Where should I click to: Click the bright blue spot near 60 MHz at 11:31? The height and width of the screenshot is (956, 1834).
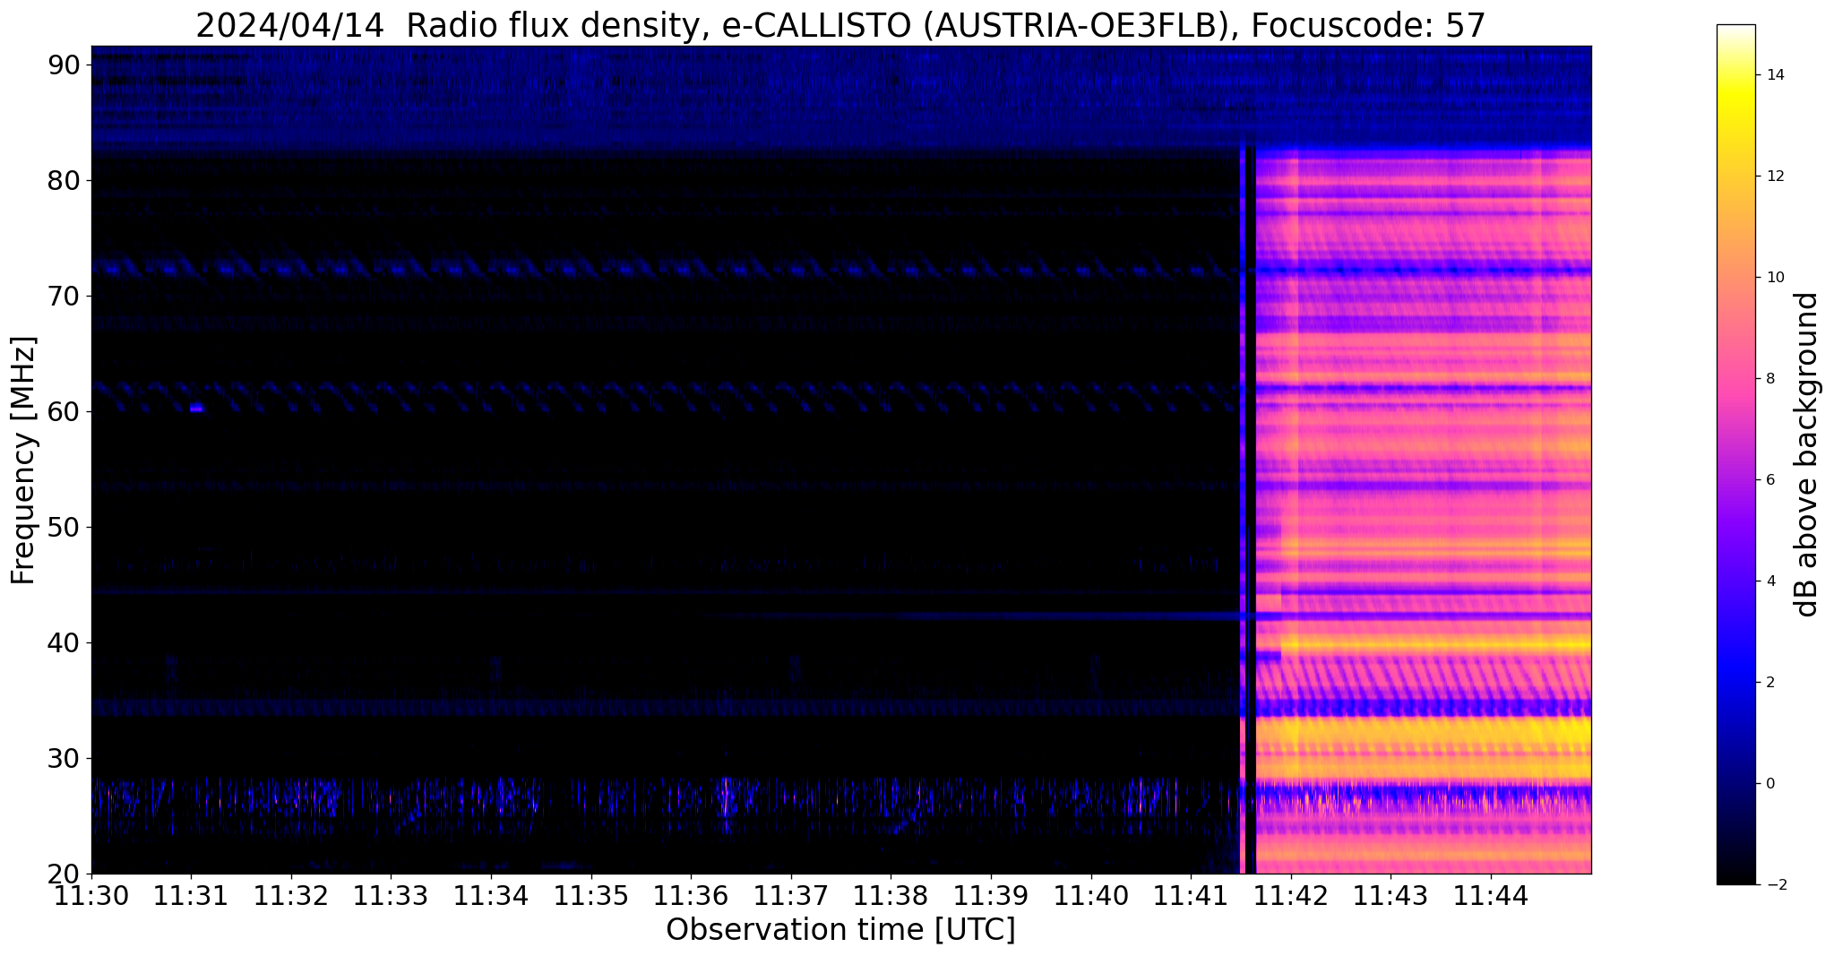196,409
